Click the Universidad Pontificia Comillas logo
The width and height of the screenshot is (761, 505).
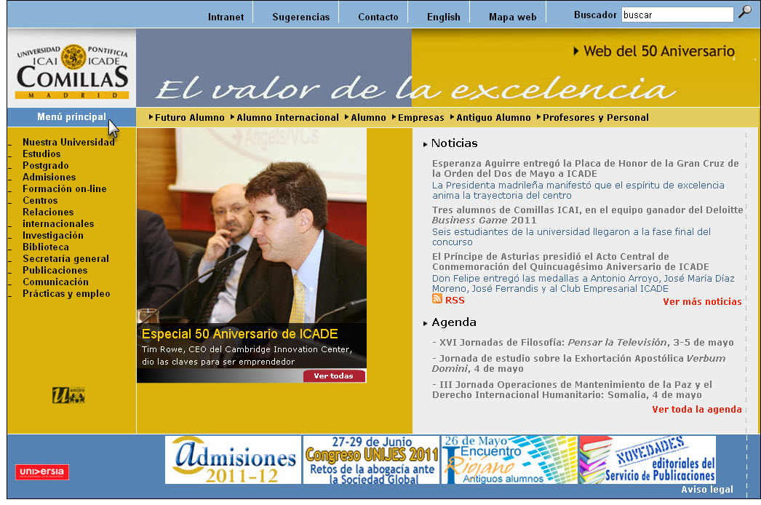point(72,71)
